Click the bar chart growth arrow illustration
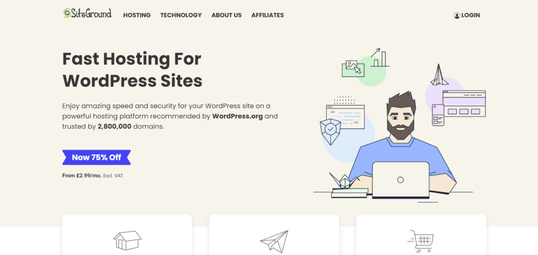538x255 pixels. tap(380, 57)
